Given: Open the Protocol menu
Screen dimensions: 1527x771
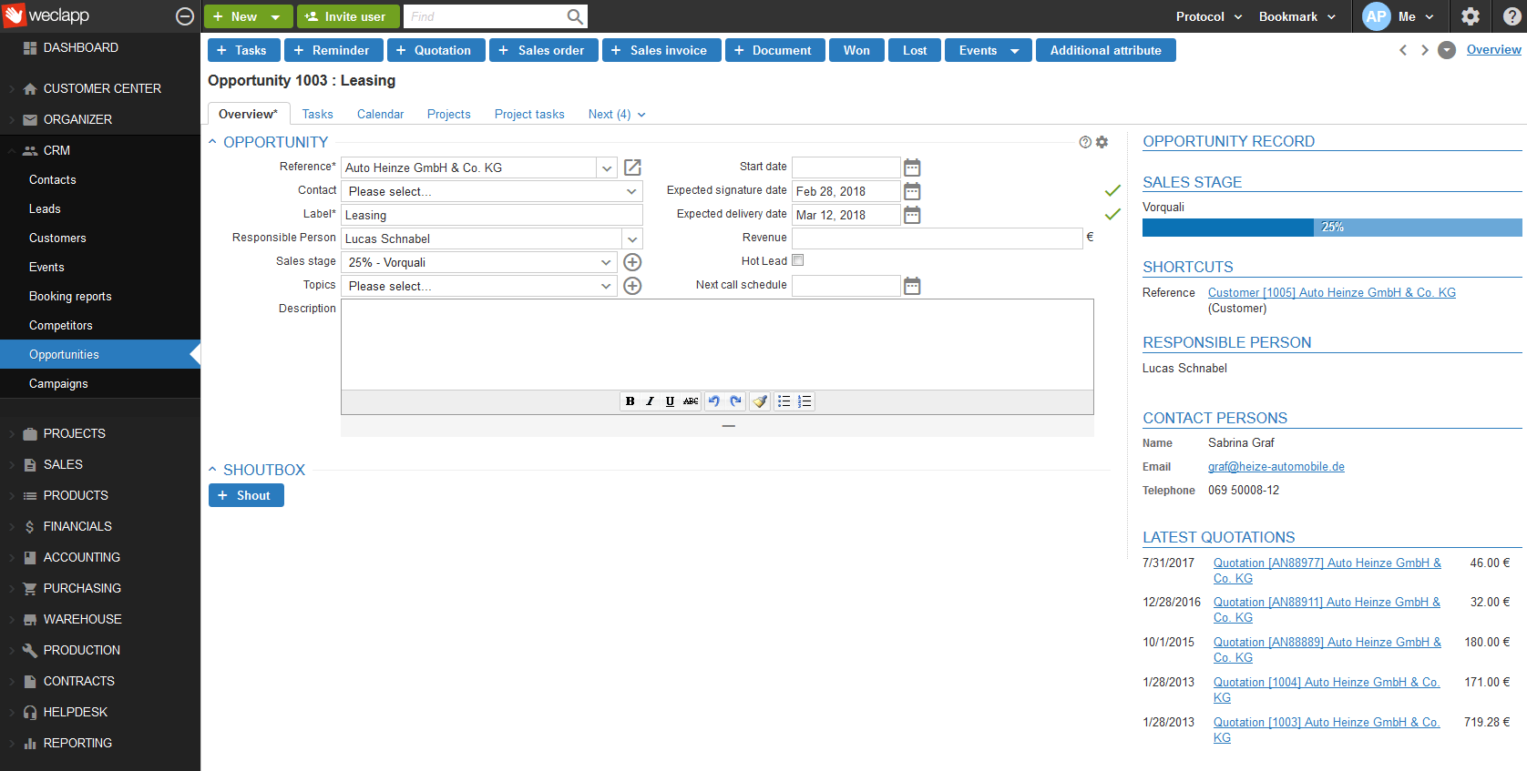Looking at the screenshot, I should [1209, 16].
